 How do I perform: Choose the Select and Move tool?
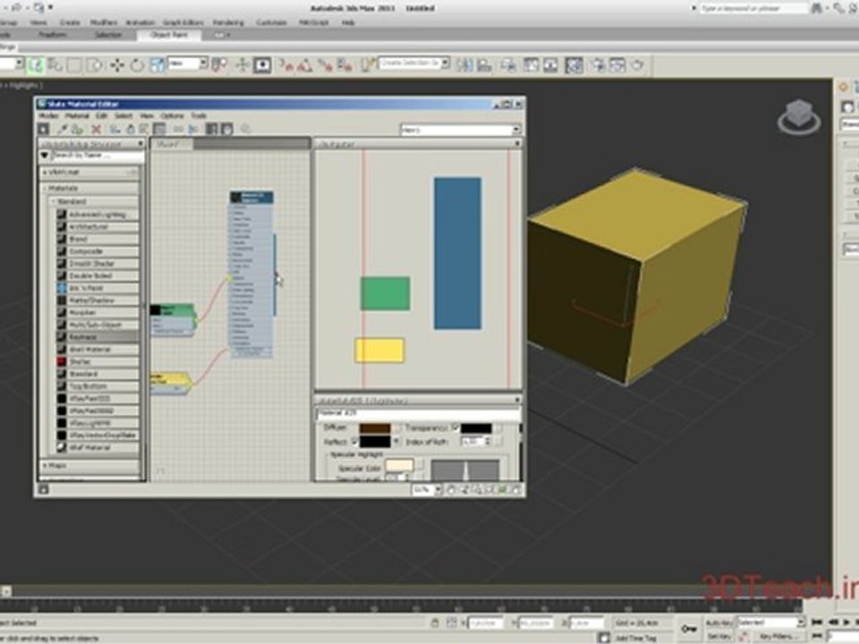point(116,65)
